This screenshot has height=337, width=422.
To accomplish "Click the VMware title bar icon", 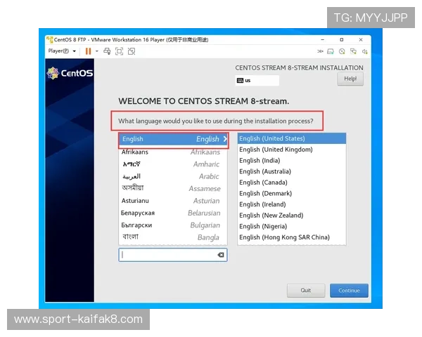I will point(49,39).
